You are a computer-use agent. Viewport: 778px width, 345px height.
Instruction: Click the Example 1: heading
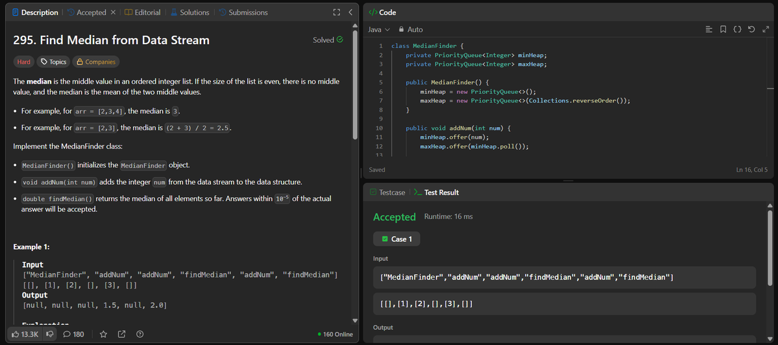(31, 247)
